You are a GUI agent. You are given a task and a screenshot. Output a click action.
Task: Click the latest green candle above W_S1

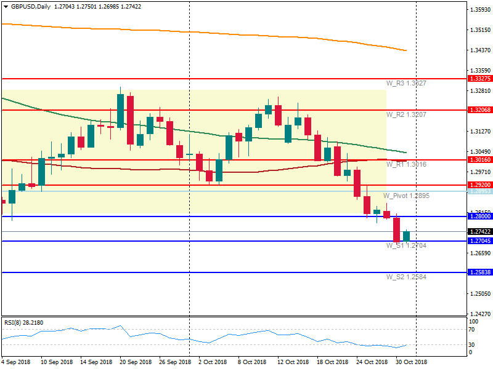406,236
